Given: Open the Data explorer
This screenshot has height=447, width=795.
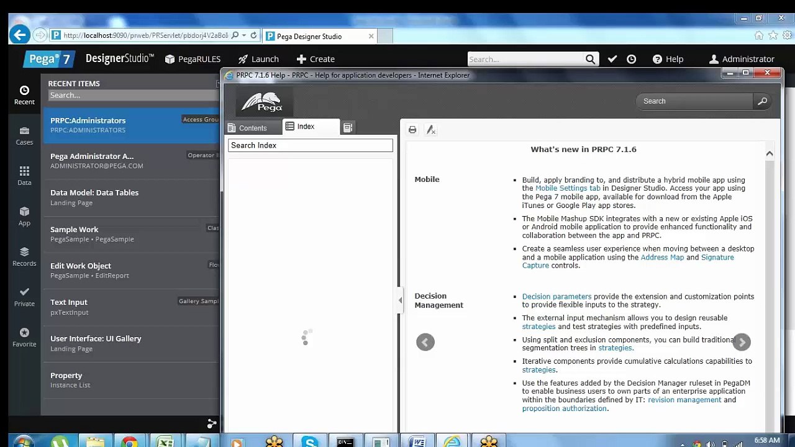Looking at the screenshot, I should (x=24, y=176).
